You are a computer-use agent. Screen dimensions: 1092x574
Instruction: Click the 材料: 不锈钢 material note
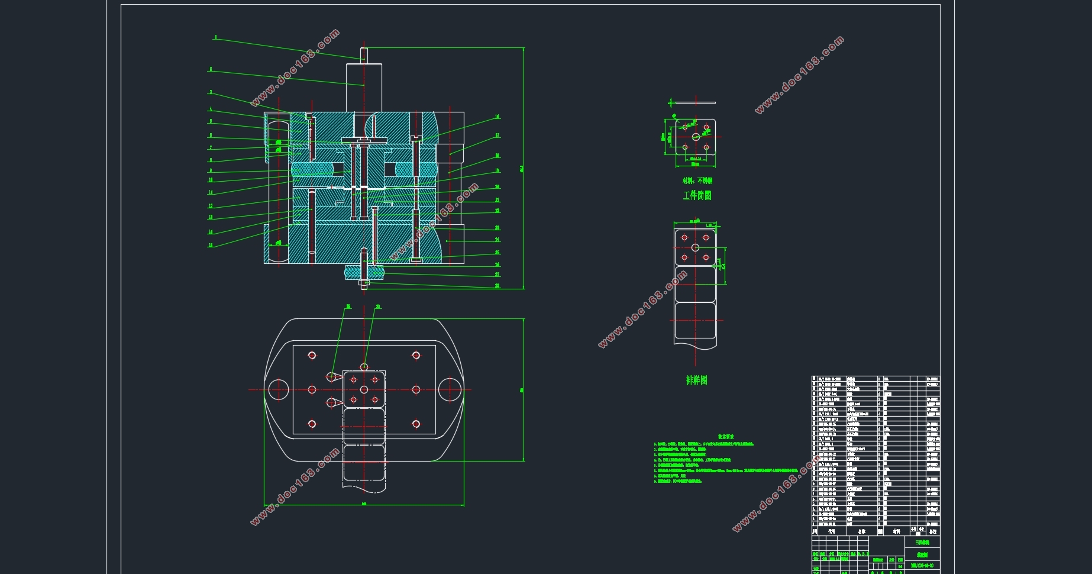[x=697, y=180]
